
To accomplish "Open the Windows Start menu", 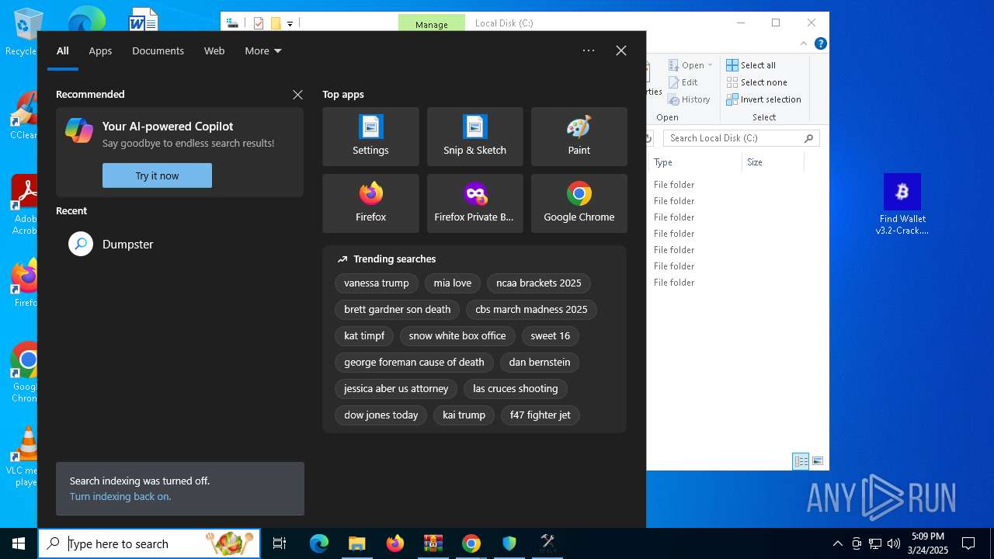I will [19, 543].
